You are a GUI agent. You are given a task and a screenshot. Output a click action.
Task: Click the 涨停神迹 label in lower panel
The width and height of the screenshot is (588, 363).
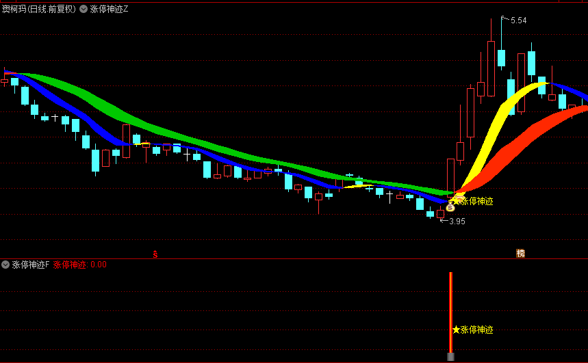click(476, 330)
